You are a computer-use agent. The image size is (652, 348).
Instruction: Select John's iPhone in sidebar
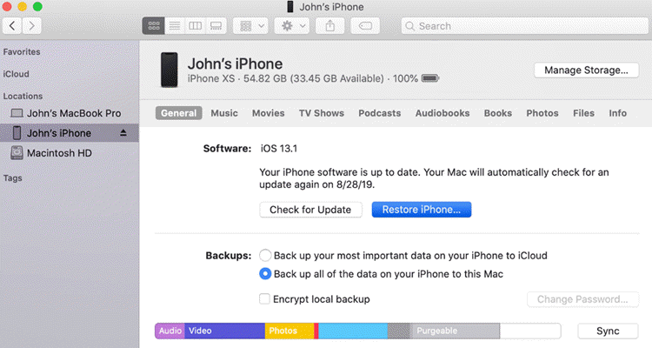click(70, 133)
